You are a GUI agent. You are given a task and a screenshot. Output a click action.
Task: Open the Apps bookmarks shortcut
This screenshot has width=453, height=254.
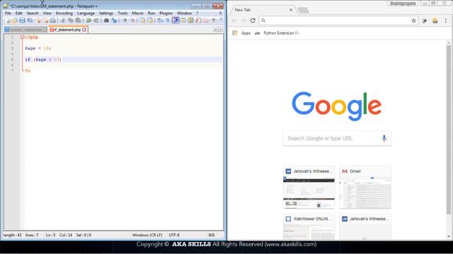pyautogui.click(x=241, y=33)
